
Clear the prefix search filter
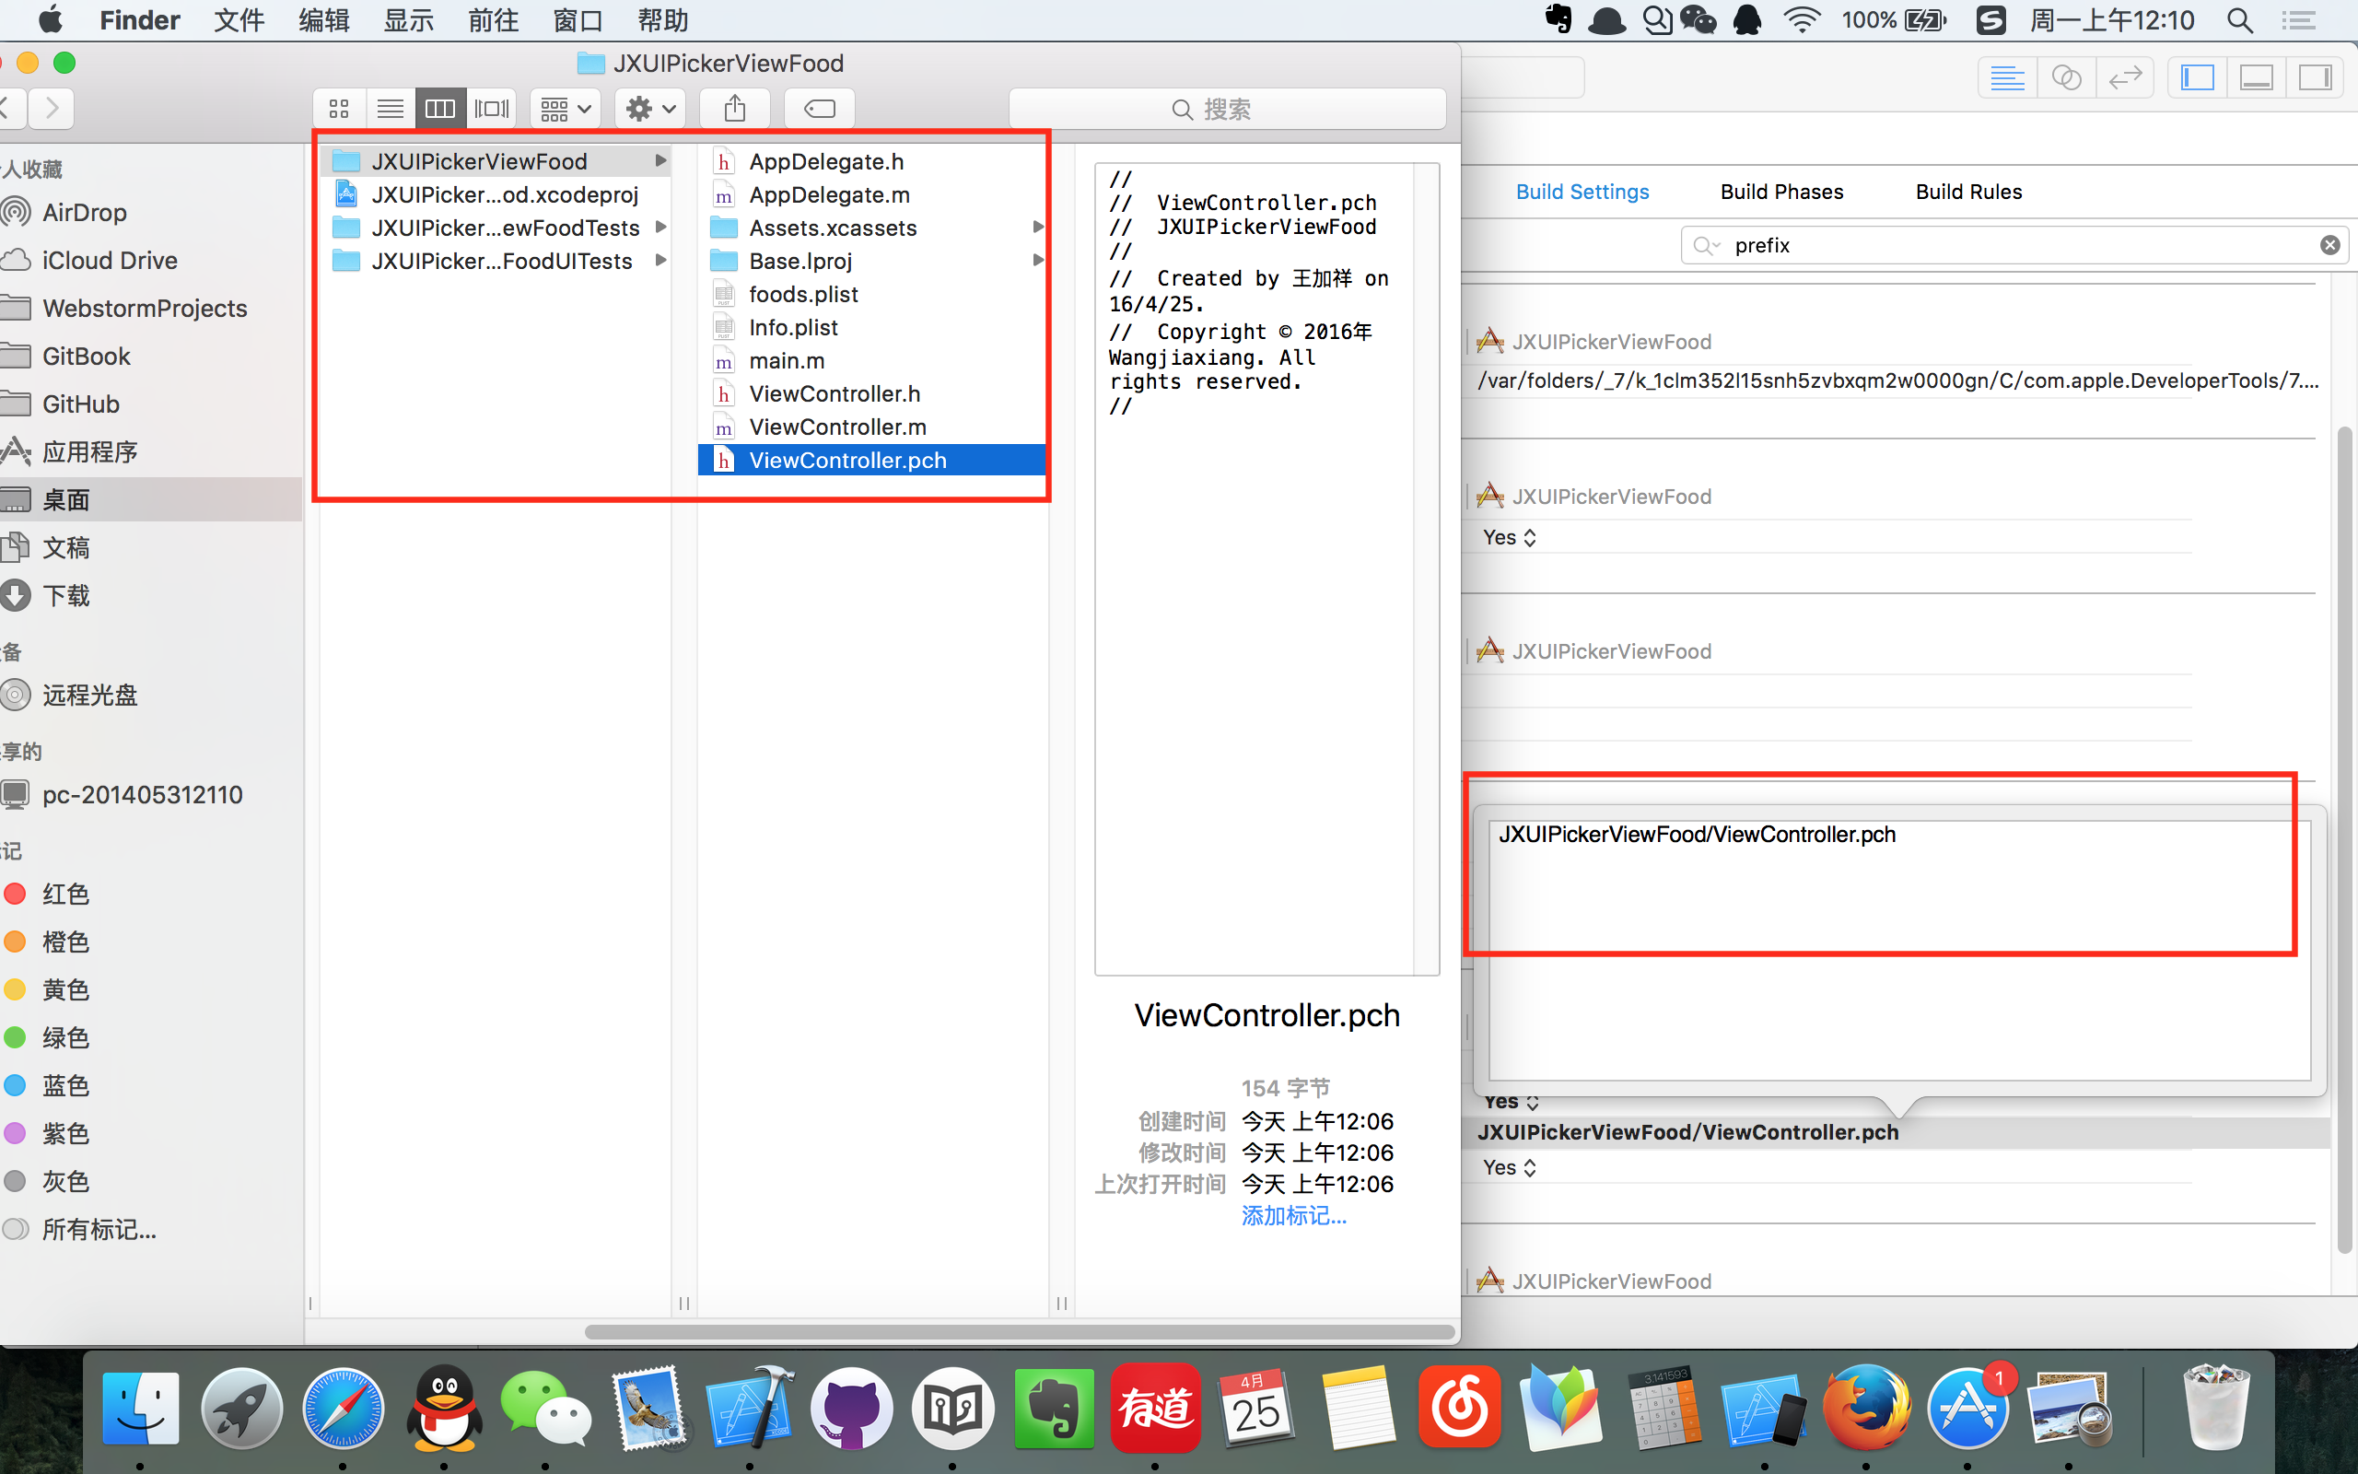2329,246
